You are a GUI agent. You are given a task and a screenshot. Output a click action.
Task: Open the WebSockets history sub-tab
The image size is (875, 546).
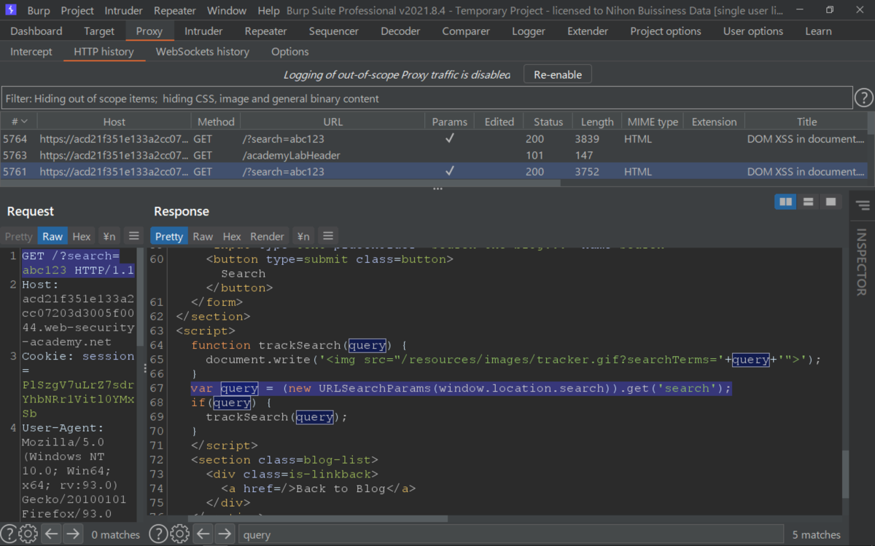click(x=203, y=52)
